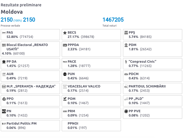This screenshot has width=187, height=138.
Task: Click the PPPDA 'DA' logo icon
Action: pos(65,45)
